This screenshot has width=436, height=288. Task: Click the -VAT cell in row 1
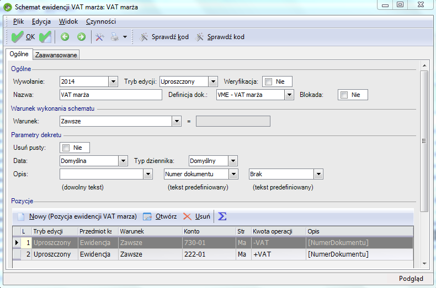point(279,243)
